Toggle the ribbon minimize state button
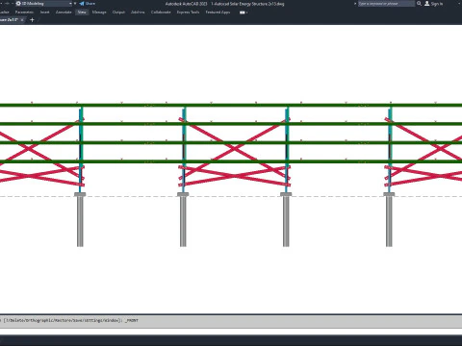Image resolution: width=462 pixels, height=346 pixels. [244, 12]
